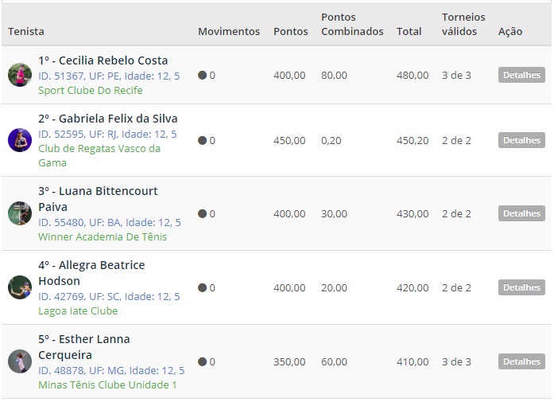Open Detalhes for Cecilia Rebelo Costa
554x402 pixels.
pos(521,75)
